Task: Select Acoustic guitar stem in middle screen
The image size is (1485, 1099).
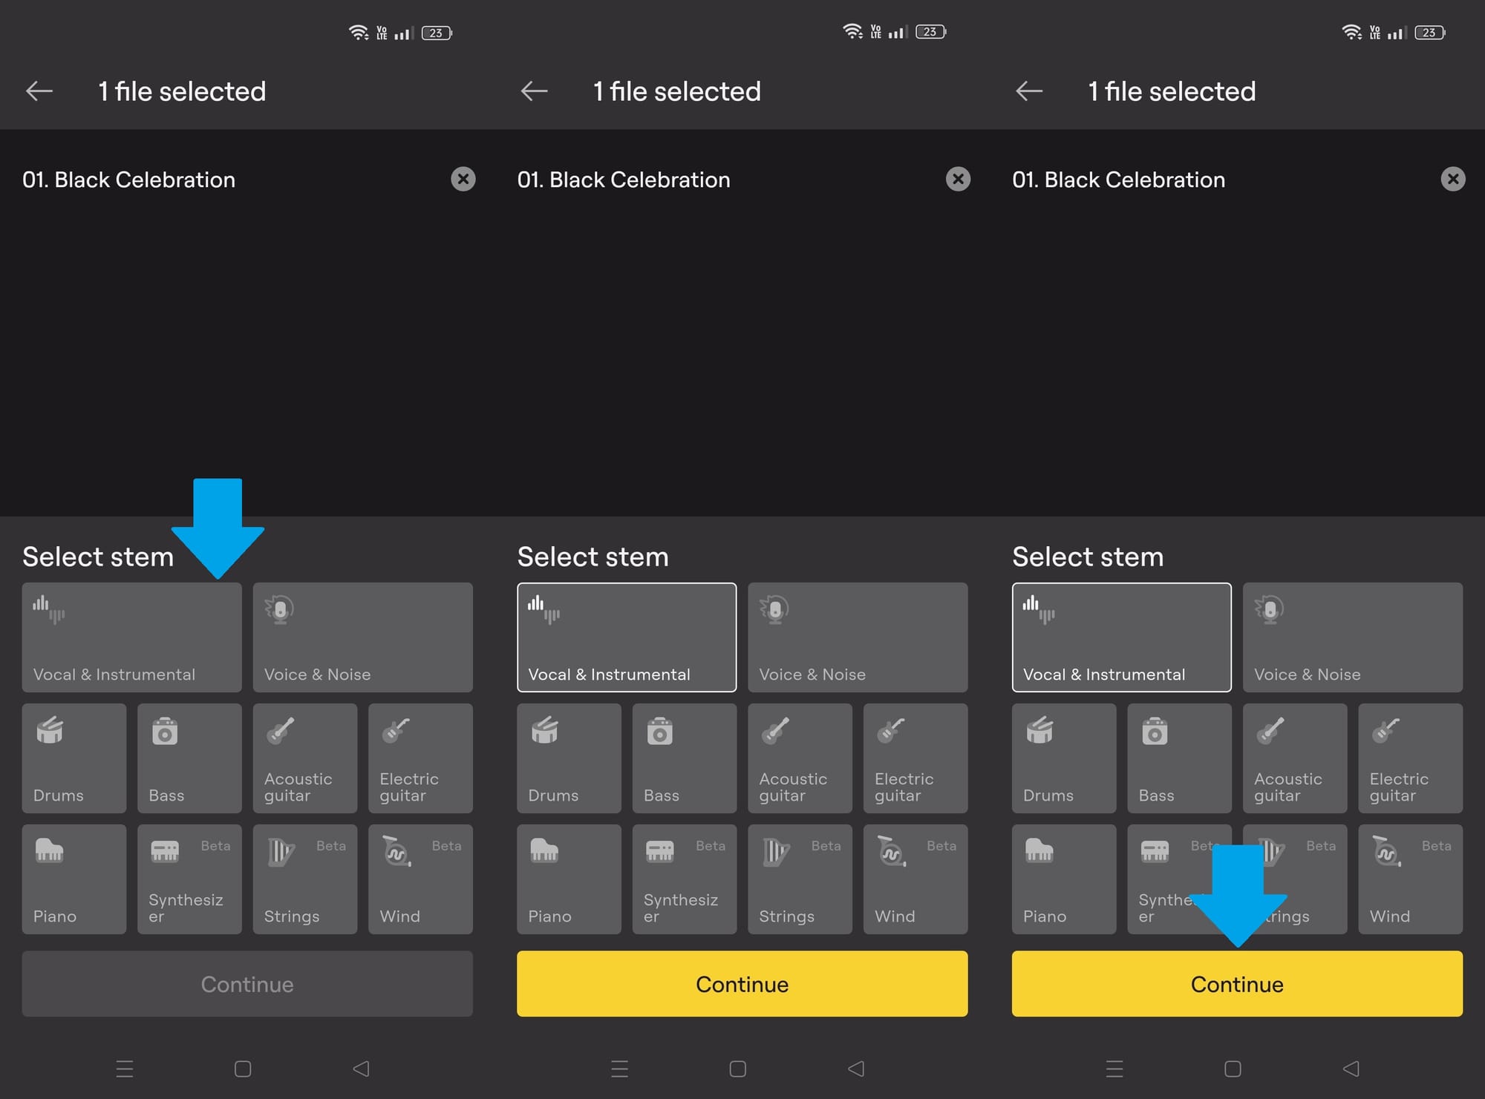Action: [800, 758]
